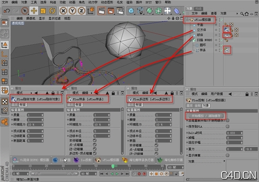Open the Dynamics menu

[x=93, y=2]
